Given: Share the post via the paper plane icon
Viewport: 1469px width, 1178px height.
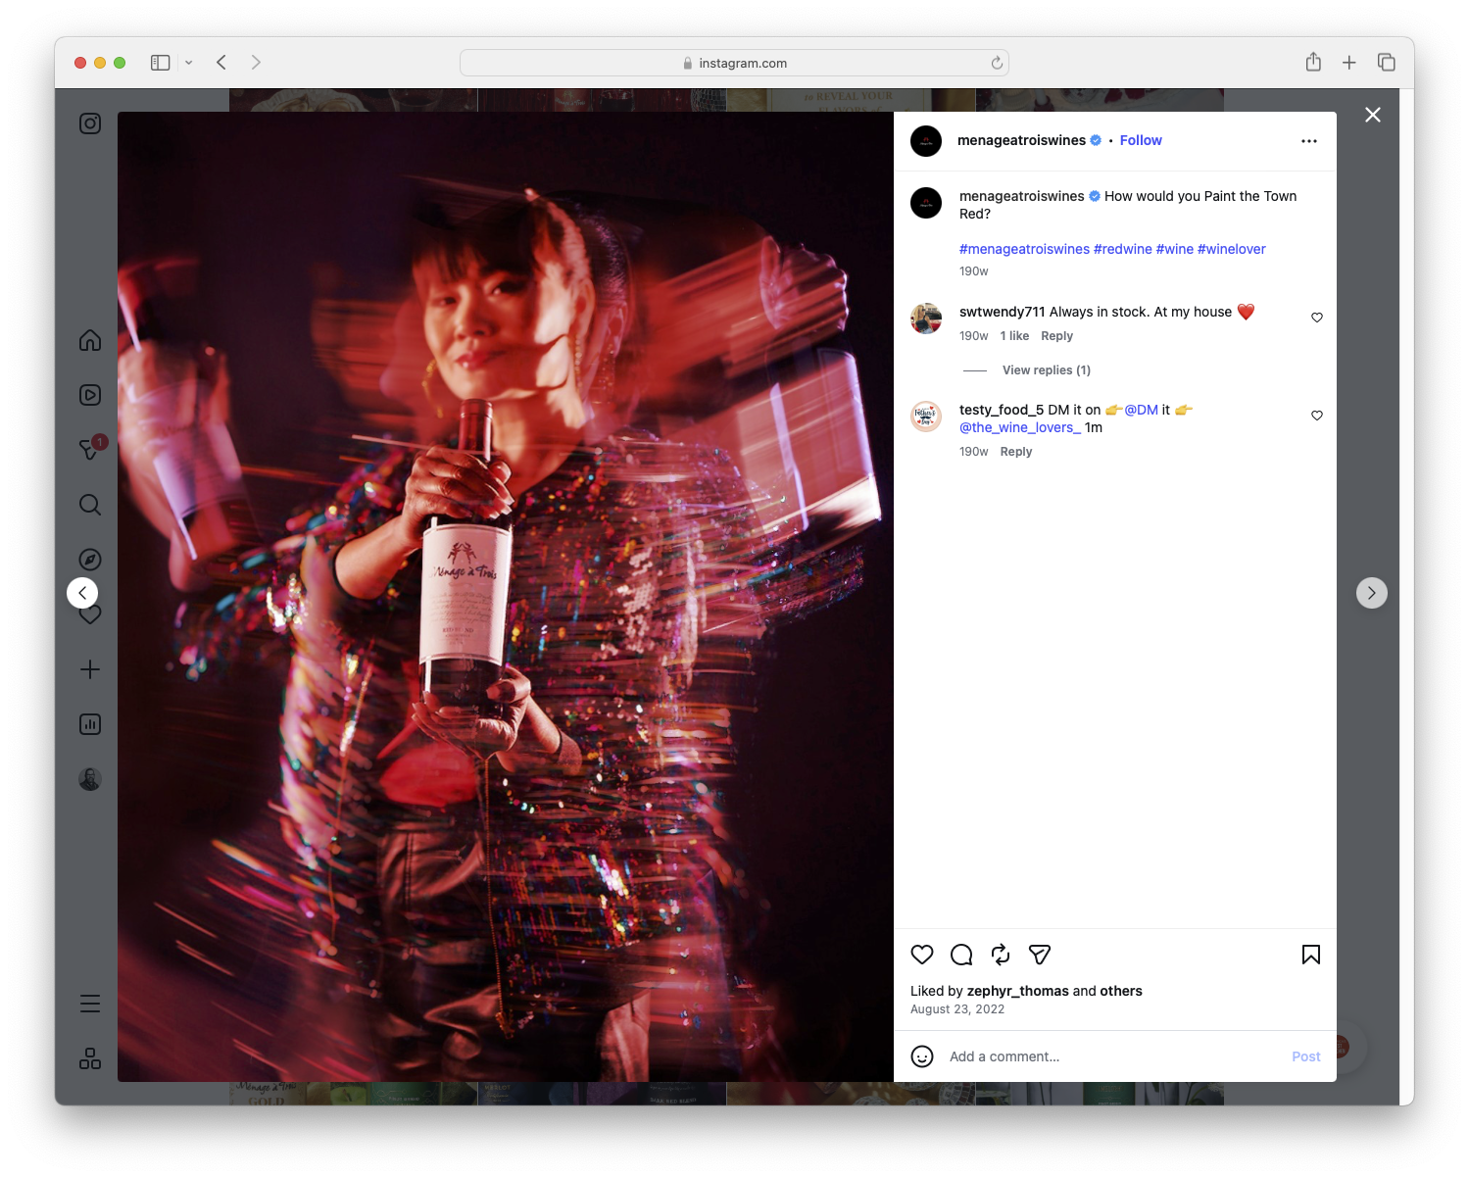Looking at the screenshot, I should tap(1039, 955).
